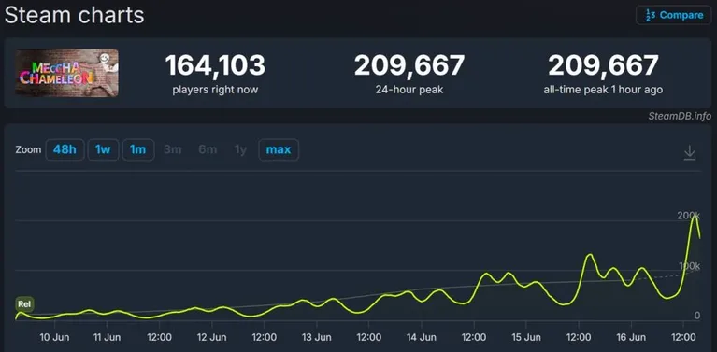The image size is (717, 352).
Task: Click the 16 Jun axis label
Action: 631,337
